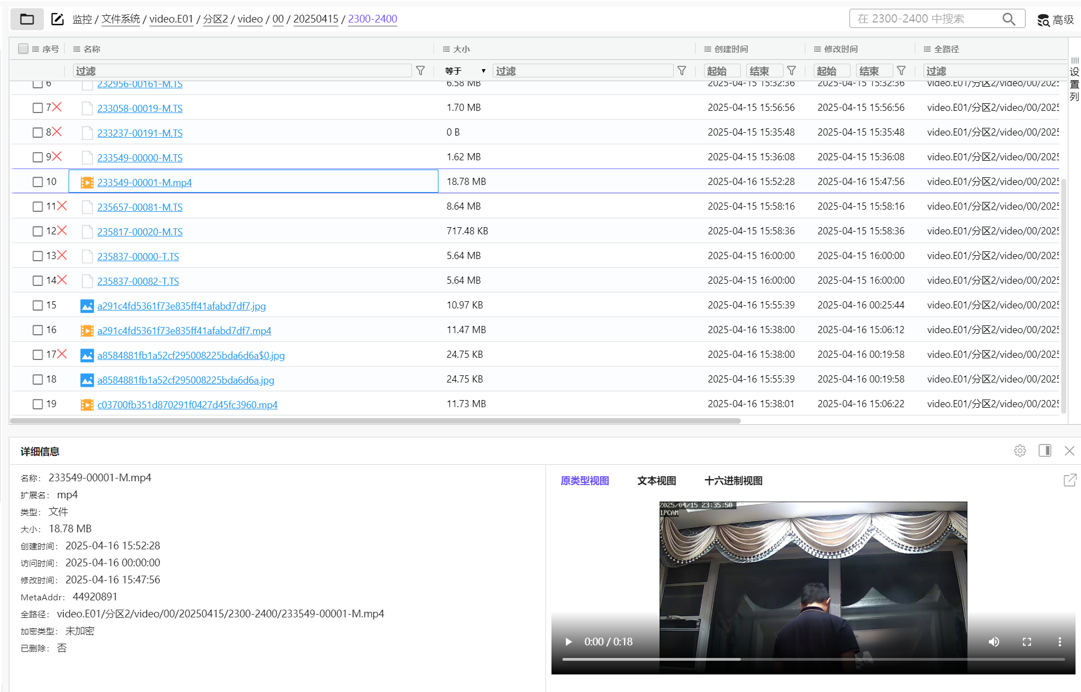1081x692 pixels.
Task: Open preview in new window icon
Action: click(1069, 480)
